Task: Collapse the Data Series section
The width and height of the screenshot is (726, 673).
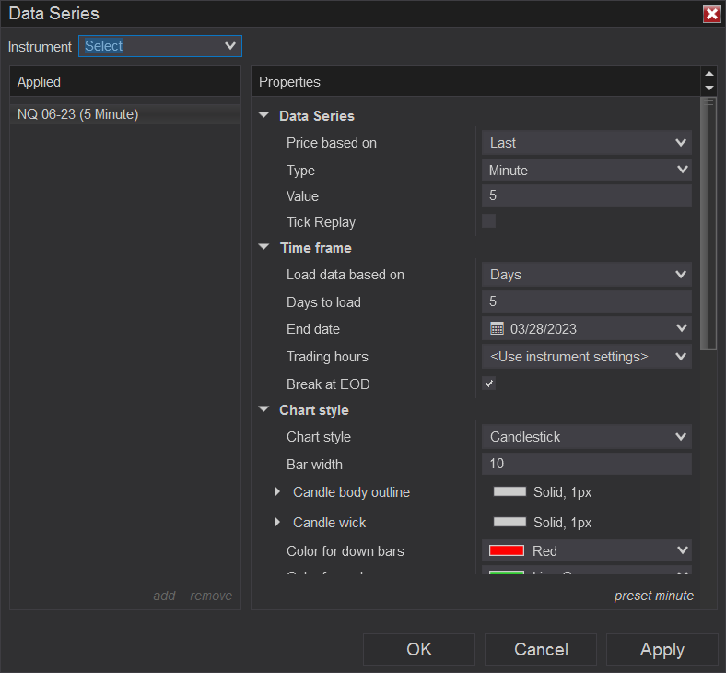Action: pyautogui.click(x=264, y=116)
